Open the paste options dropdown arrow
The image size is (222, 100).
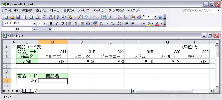[x=74, y=17]
